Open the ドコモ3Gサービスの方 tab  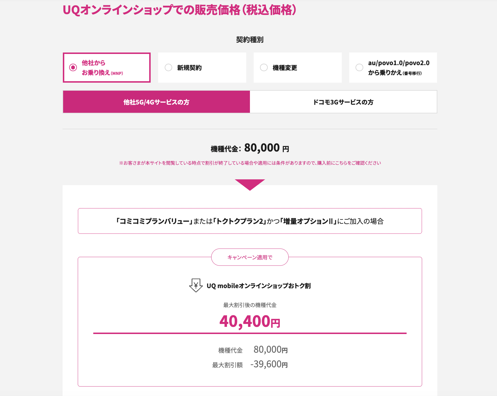[343, 102]
